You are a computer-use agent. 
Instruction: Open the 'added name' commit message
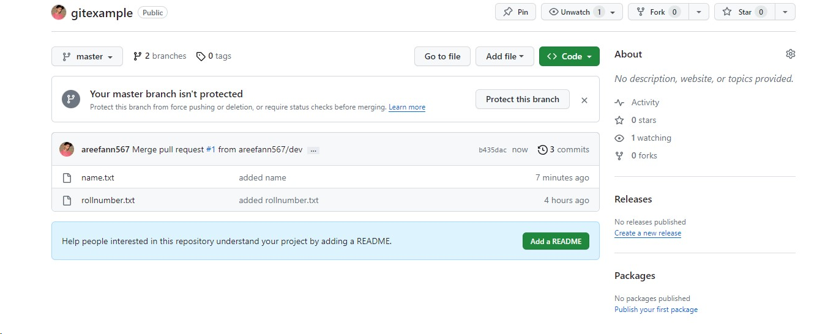point(263,177)
